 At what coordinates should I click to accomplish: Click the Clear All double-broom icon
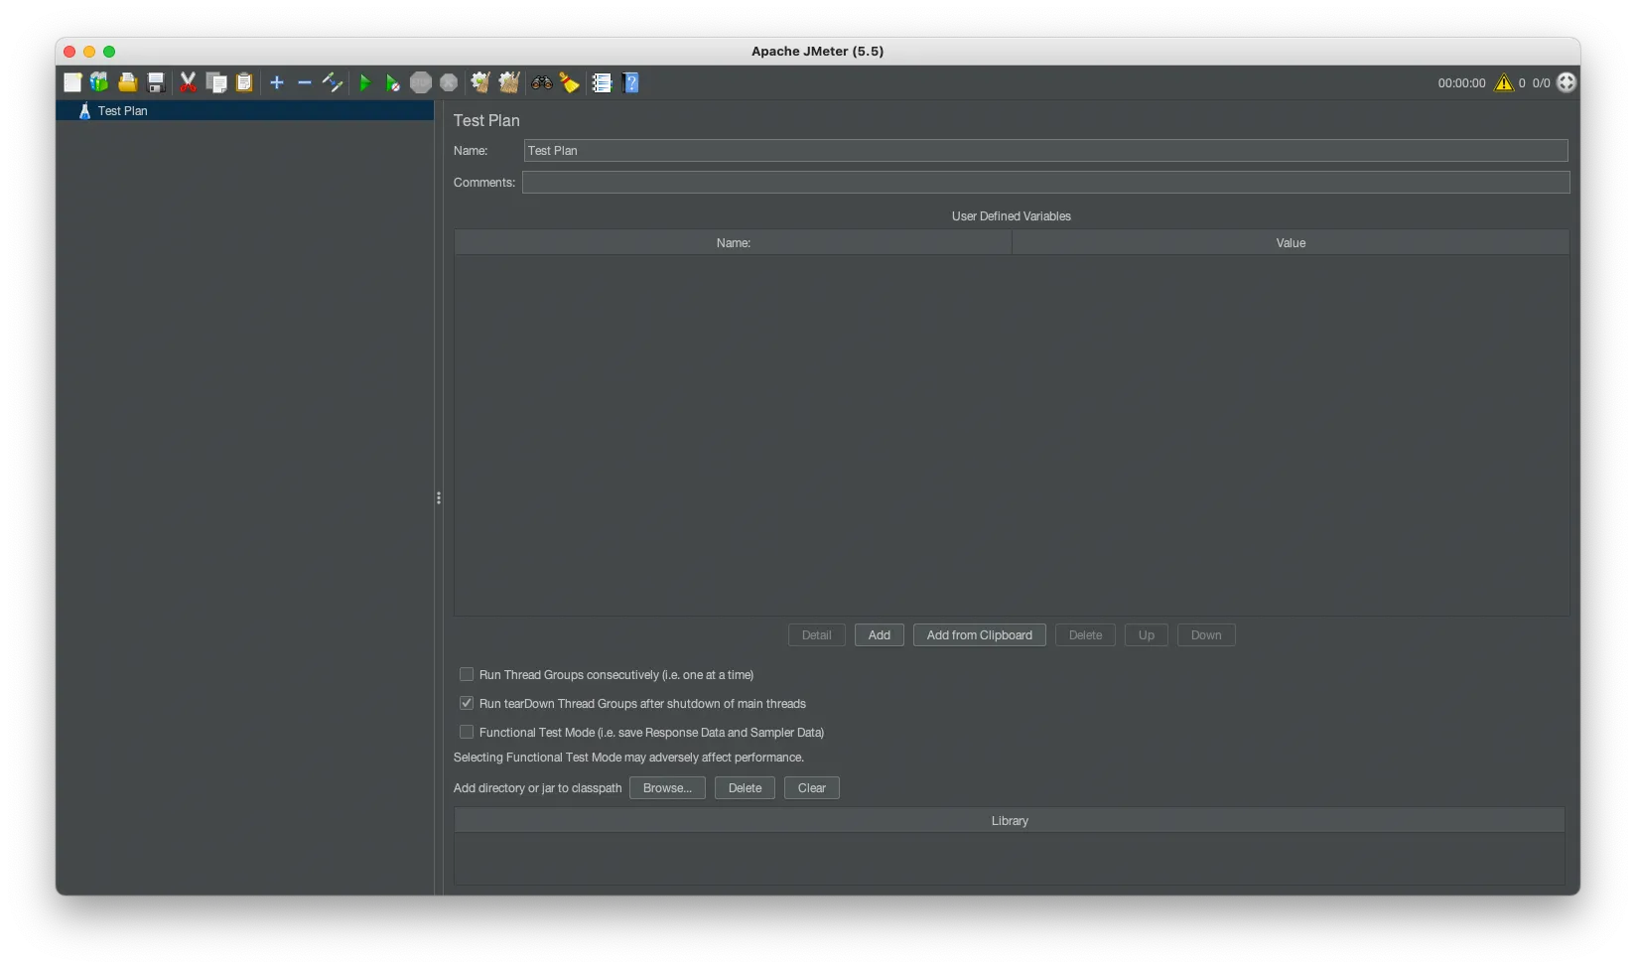509,83
